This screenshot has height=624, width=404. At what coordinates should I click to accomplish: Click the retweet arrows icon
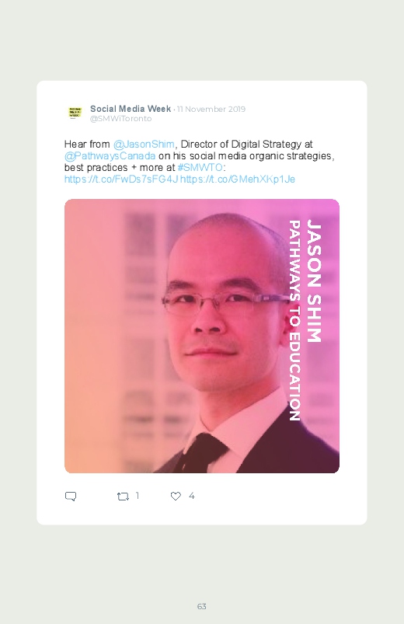click(x=123, y=497)
